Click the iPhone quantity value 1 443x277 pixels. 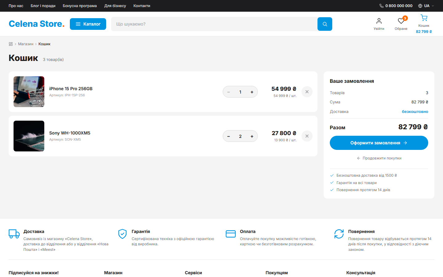(x=240, y=92)
